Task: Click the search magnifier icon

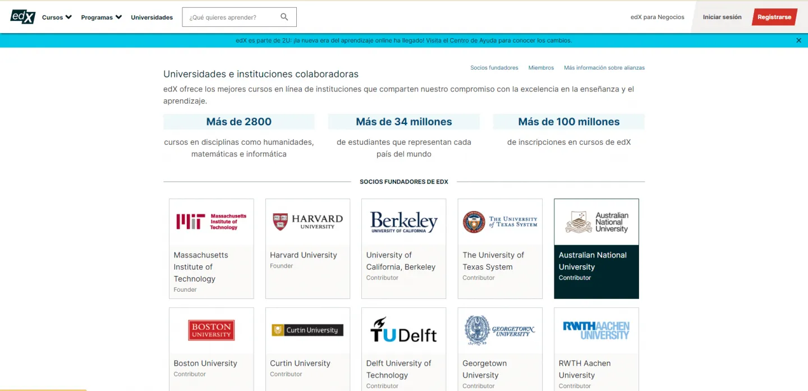Action: 284,17
